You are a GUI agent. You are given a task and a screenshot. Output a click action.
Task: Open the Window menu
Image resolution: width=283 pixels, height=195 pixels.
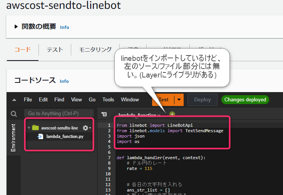tap(130, 99)
